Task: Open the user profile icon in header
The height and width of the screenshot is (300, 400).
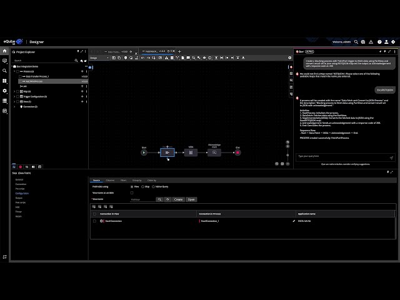Action: pos(386,42)
